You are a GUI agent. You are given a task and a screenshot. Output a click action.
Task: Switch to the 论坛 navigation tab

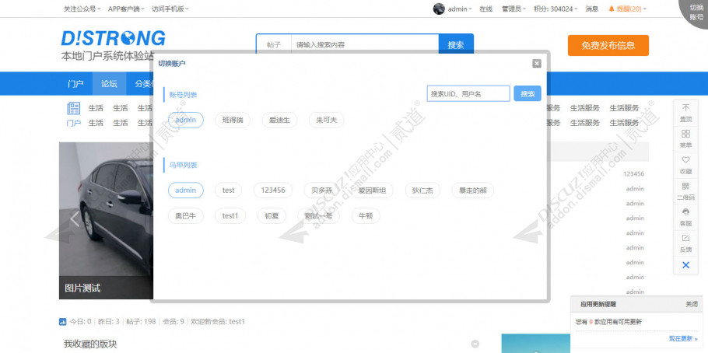pyautogui.click(x=108, y=83)
